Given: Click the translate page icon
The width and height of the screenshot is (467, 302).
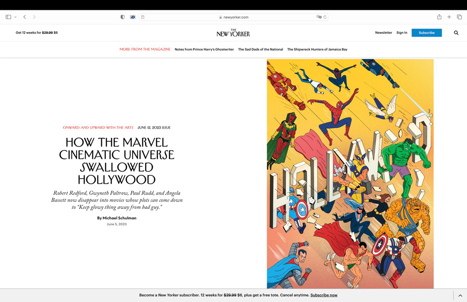Looking at the screenshot, I should [318, 17].
